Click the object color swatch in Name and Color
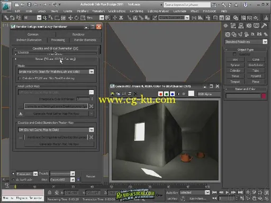Screen dimensions: 271x203 pyautogui.click(x=264, y=96)
